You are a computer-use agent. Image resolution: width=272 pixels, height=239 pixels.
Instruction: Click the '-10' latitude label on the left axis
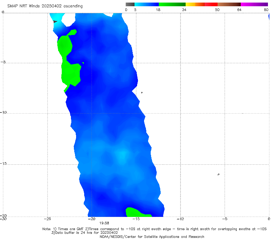click(x=3, y=112)
